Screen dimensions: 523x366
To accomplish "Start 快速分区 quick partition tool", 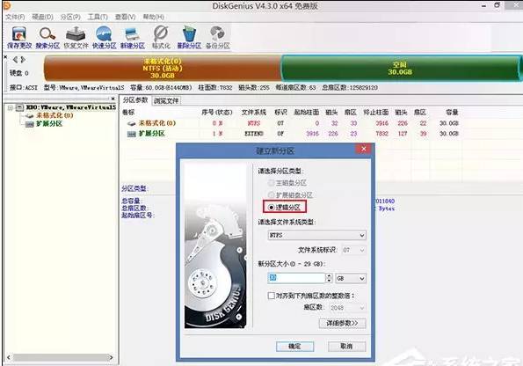I will pyautogui.click(x=104, y=37).
